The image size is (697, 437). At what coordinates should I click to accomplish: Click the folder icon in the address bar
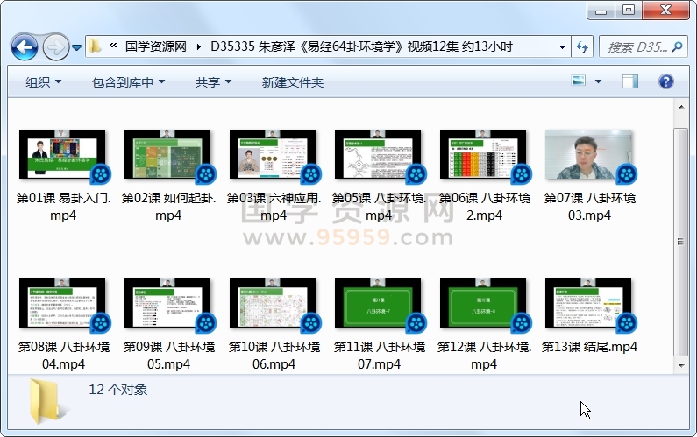pyautogui.click(x=94, y=46)
